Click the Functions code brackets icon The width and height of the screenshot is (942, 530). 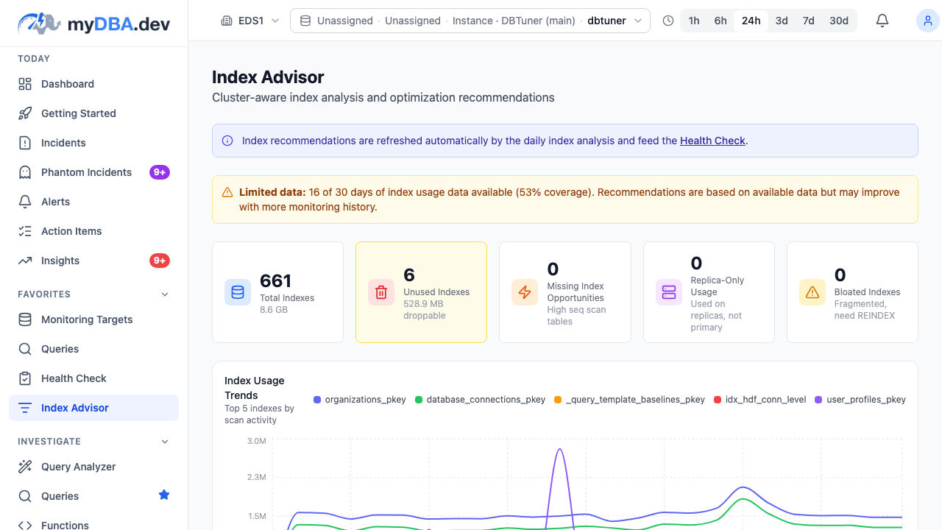25,526
